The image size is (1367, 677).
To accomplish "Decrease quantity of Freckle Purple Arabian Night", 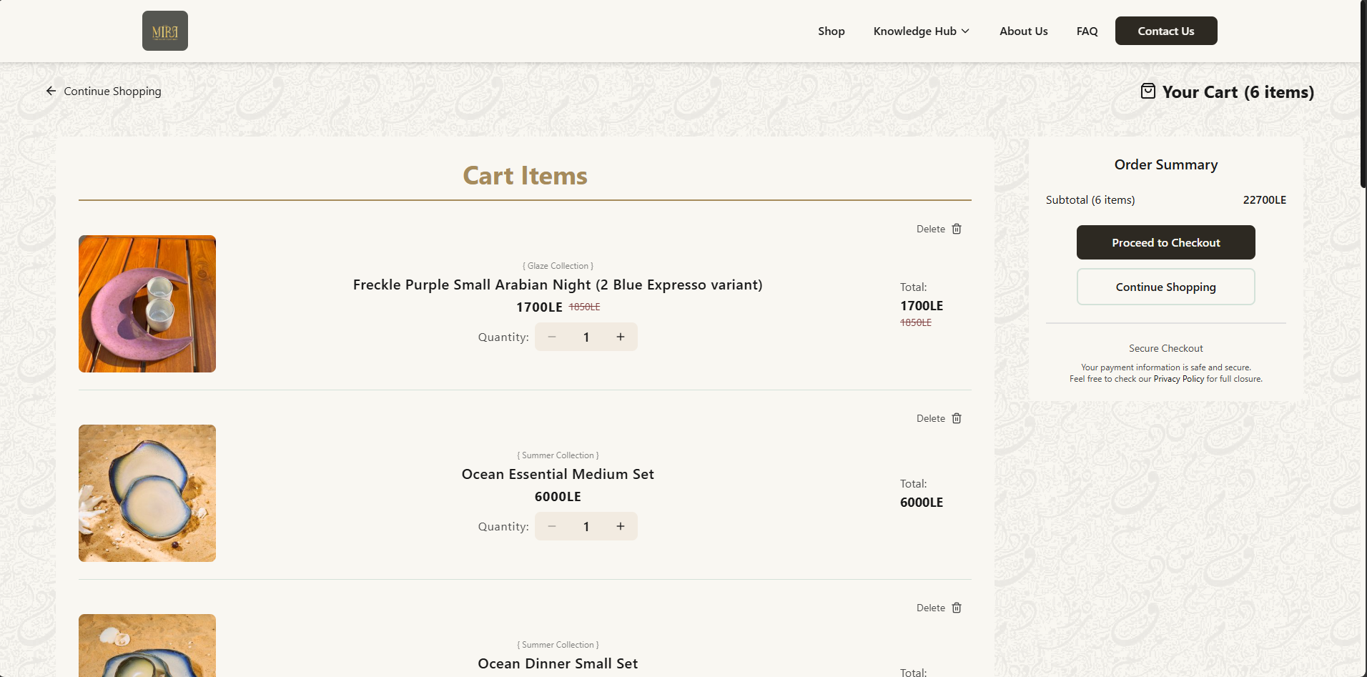I will click(552, 337).
